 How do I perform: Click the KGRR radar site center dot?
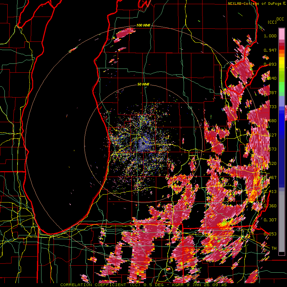pos(143,143)
